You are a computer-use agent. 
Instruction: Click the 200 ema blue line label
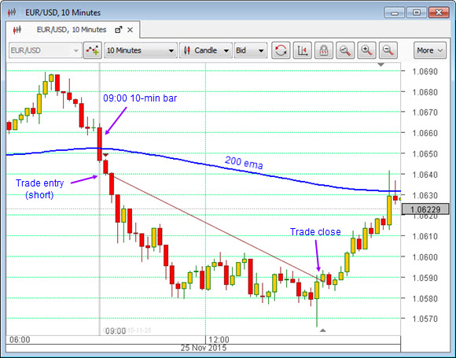[244, 162]
